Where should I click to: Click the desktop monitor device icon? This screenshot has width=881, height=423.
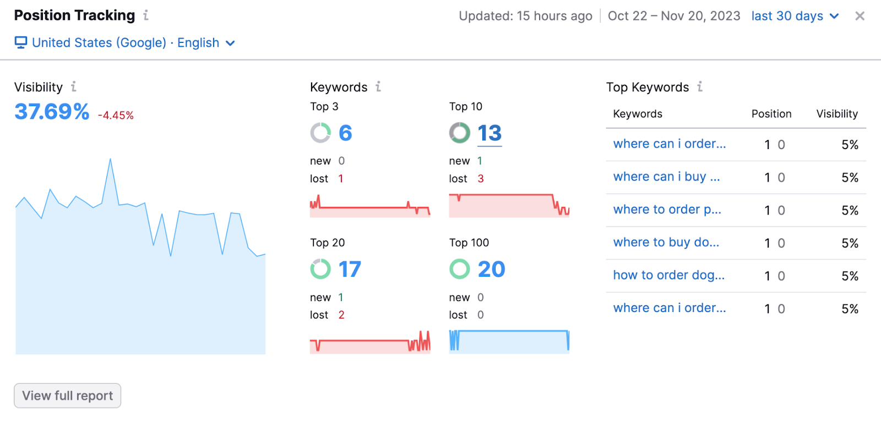pyautogui.click(x=21, y=43)
